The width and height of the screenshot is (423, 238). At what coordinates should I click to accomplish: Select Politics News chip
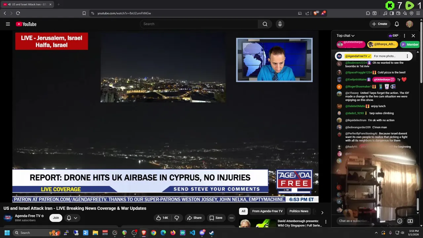[299, 211]
